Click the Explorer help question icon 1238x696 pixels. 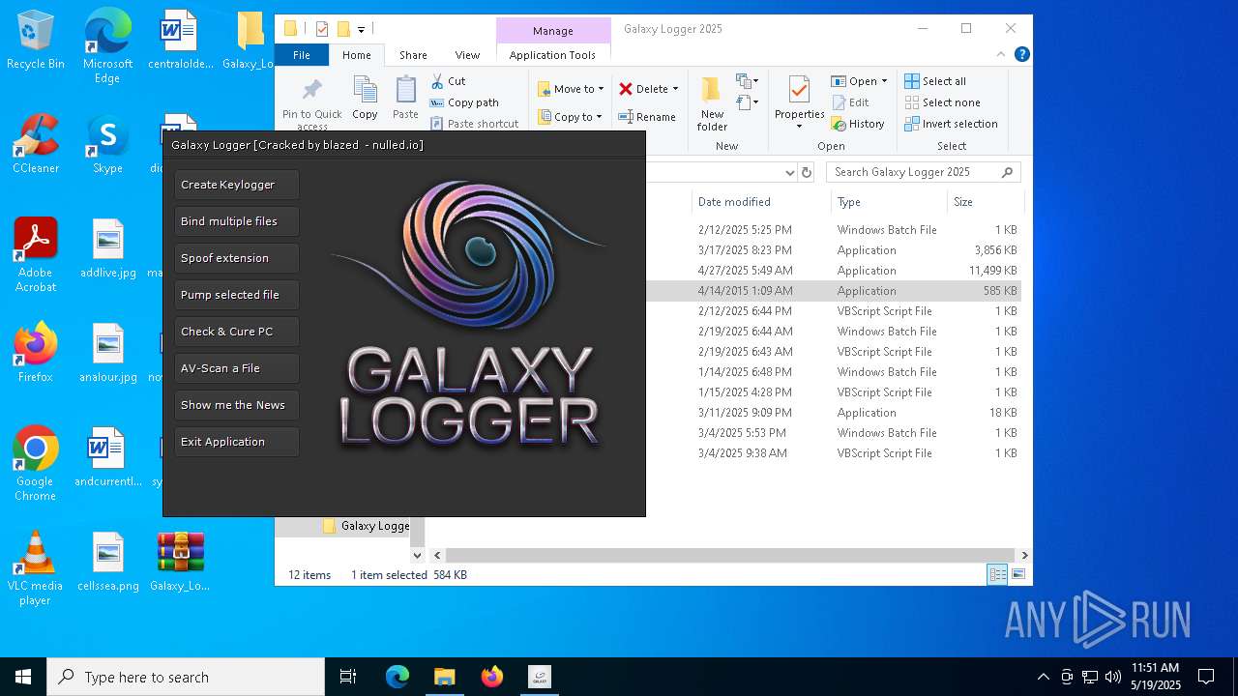[x=1022, y=55]
